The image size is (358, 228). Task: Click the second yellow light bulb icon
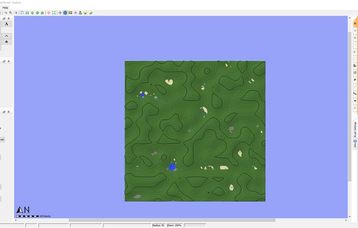pyautogui.click(x=90, y=13)
